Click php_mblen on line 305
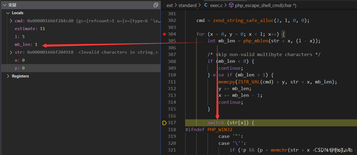 click(256, 41)
